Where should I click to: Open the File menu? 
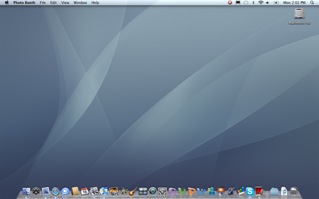(43, 3)
